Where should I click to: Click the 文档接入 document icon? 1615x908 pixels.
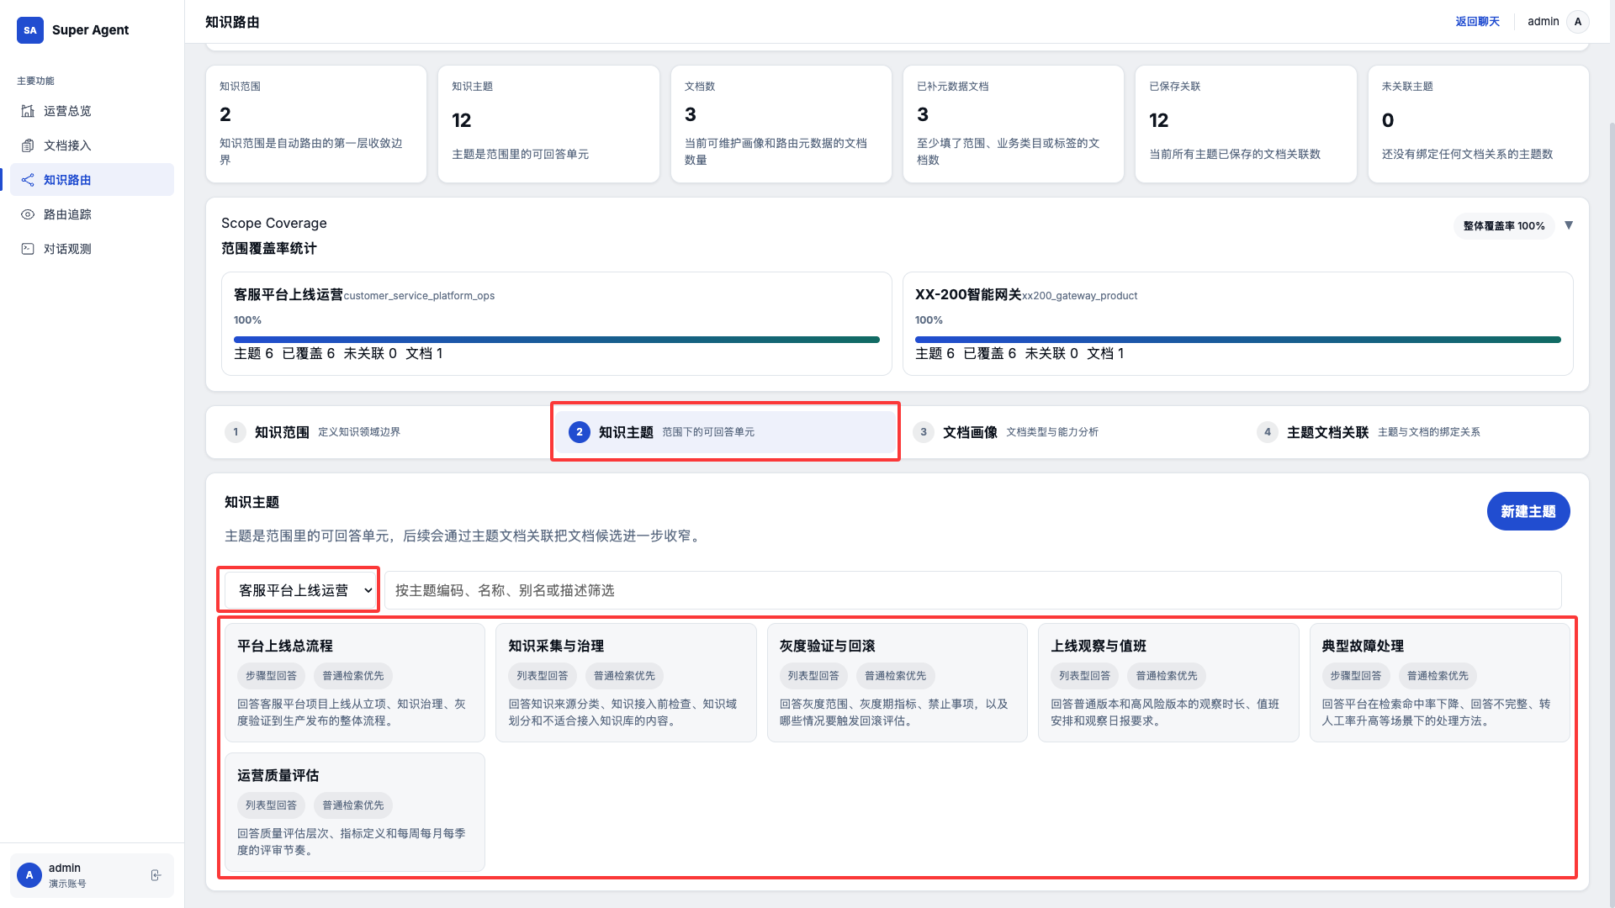click(28, 145)
